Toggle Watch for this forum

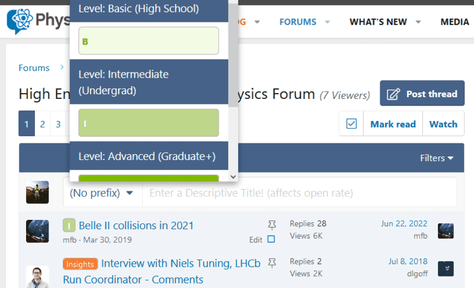tap(443, 124)
